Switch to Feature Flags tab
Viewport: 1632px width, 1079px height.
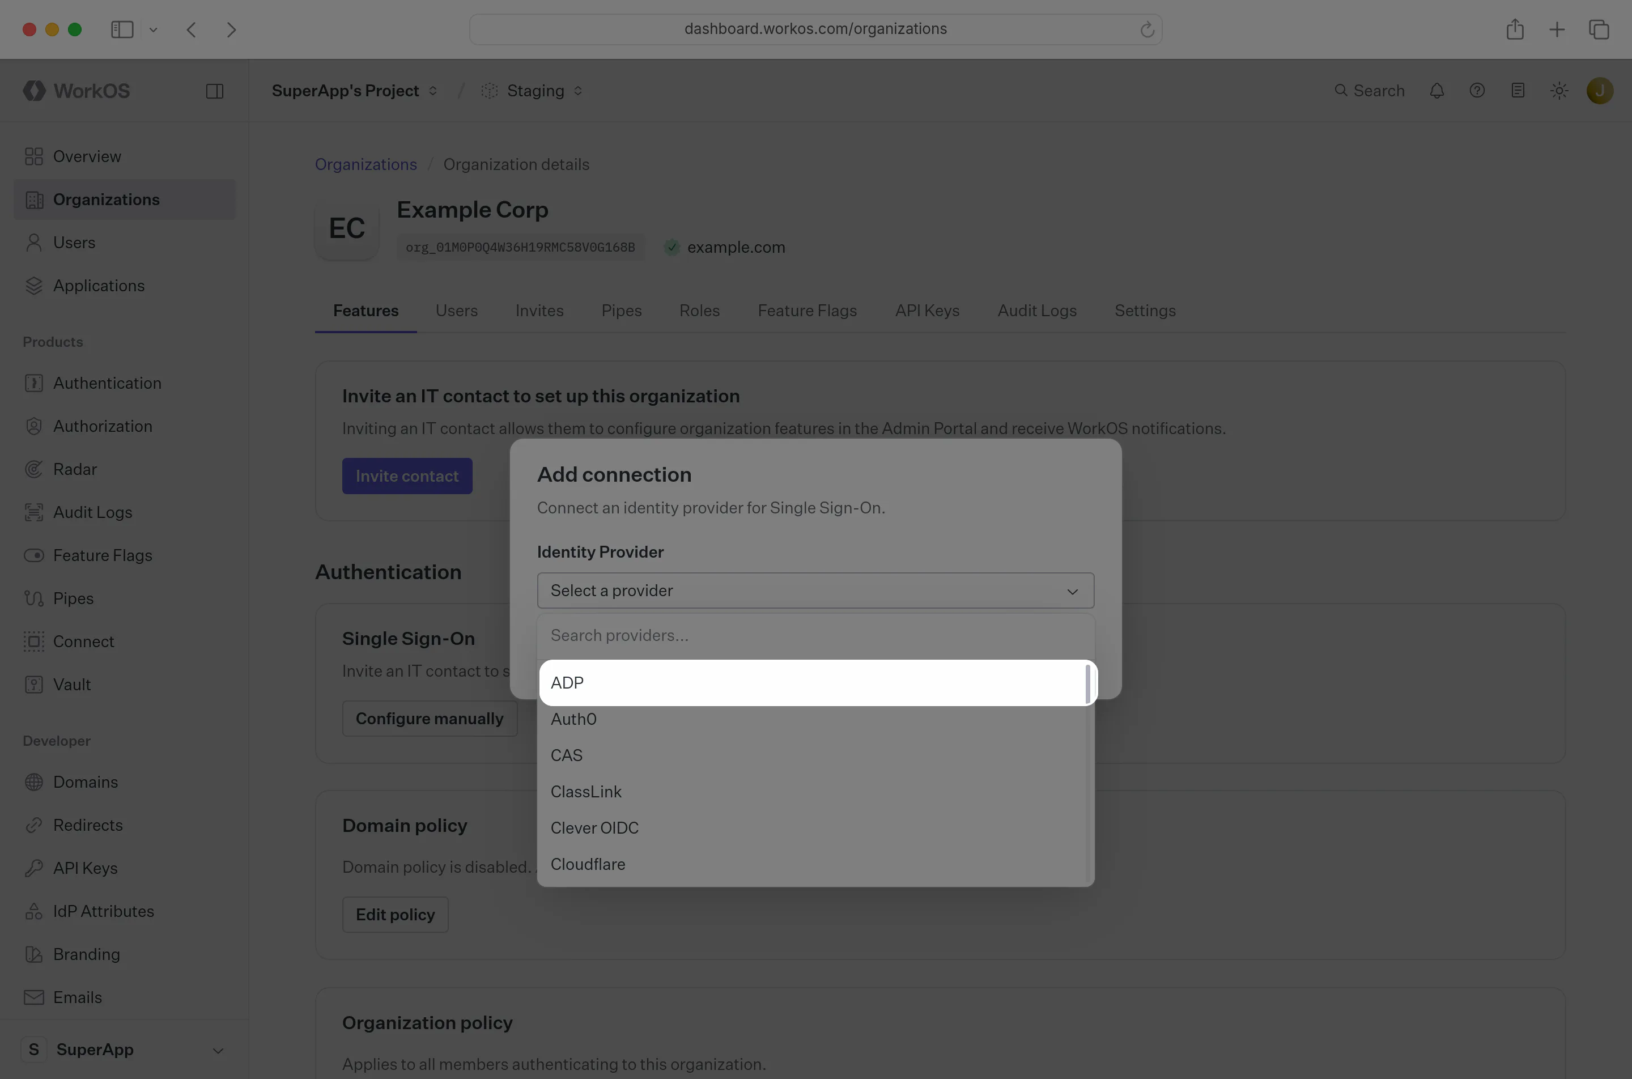[807, 311]
